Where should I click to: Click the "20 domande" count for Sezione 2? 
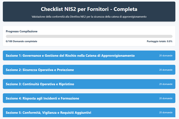(x=166, y=70)
